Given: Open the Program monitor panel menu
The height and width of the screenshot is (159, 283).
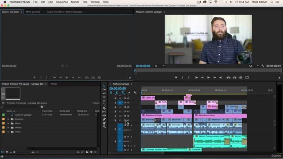Looking at the screenshot, I should click(x=164, y=12).
